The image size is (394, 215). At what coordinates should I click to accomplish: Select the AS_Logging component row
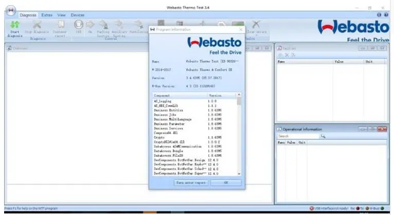pyautogui.click(x=195, y=101)
